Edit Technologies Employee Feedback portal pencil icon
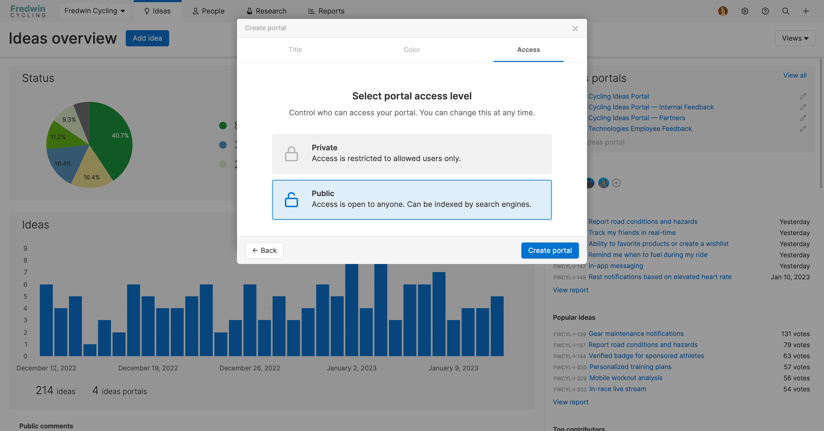The image size is (824, 431). [x=803, y=129]
